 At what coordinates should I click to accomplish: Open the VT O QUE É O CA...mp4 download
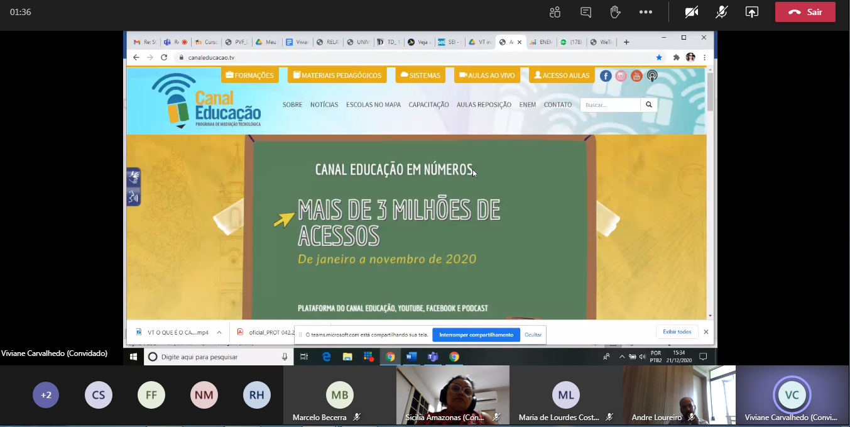[172, 332]
